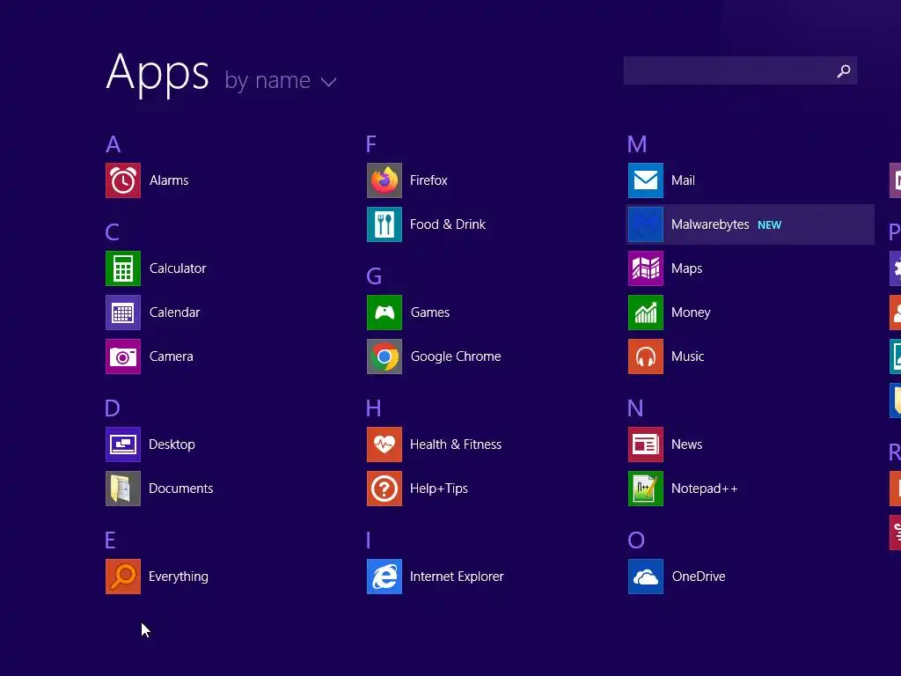Select the letter D group header
Screen dimensions: 901x676
(112, 408)
